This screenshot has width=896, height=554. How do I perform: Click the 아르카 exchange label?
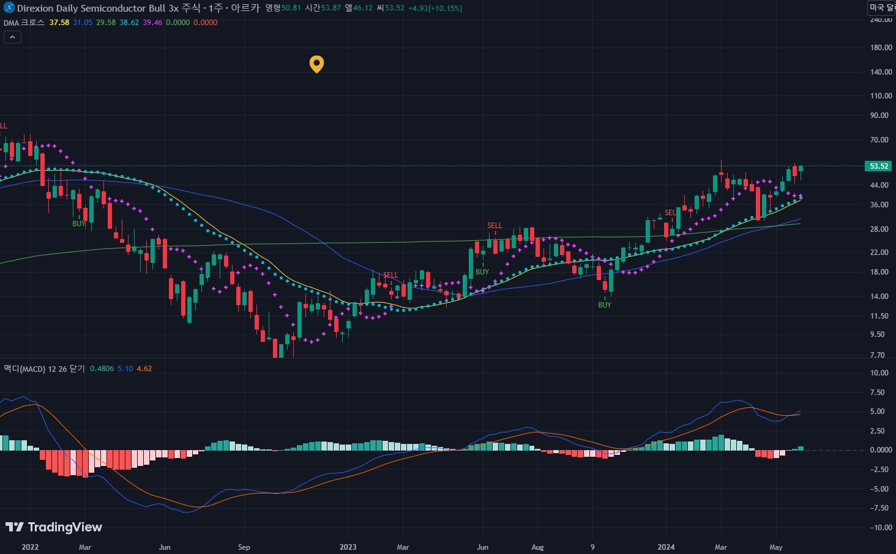tap(245, 8)
